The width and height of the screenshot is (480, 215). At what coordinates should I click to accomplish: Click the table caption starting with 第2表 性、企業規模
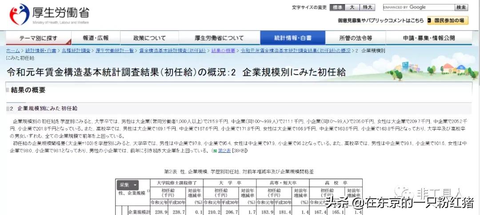[239, 171]
